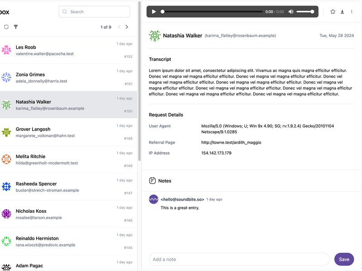Viewport: 362px width, 271px height.
Task: Download the audio recording
Action: [x=343, y=12]
